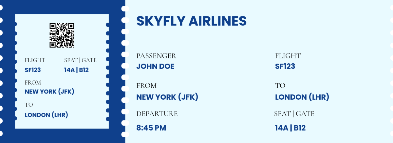Select 14A | B12 in the main section
The image size is (393, 143).
[290, 128]
